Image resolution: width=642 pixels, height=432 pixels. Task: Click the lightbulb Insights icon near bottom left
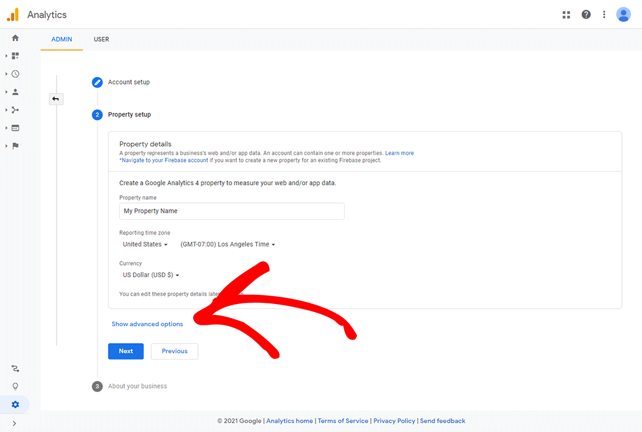[15, 386]
